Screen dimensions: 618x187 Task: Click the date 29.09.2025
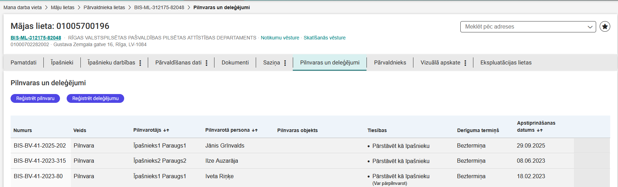531,145
